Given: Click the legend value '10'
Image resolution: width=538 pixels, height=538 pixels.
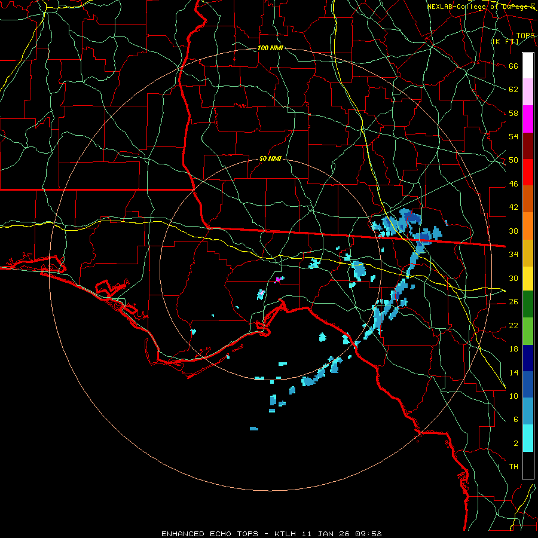Looking at the screenshot, I should (x=513, y=396).
